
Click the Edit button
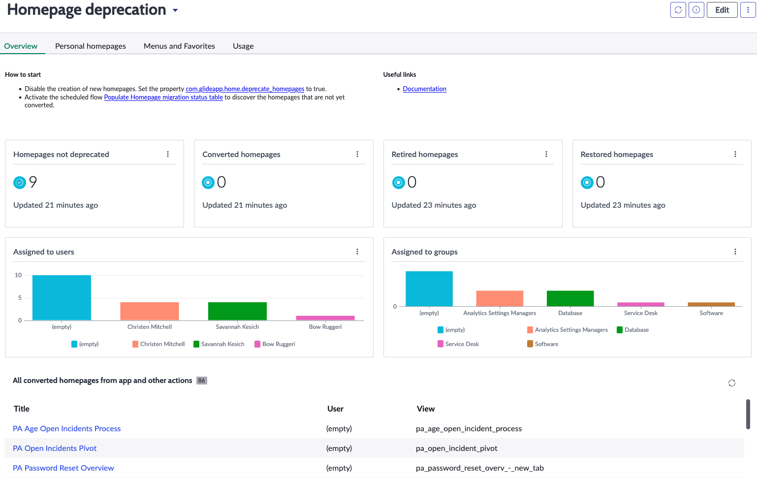click(722, 10)
